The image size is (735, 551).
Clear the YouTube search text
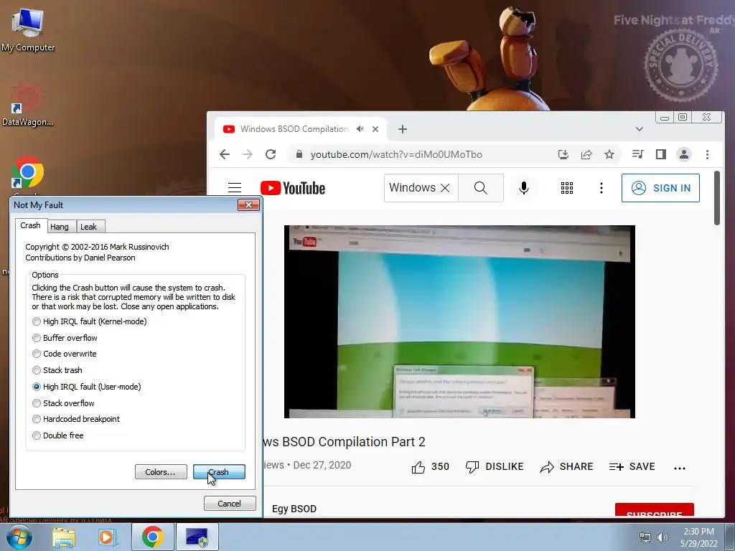click(445, 188)
